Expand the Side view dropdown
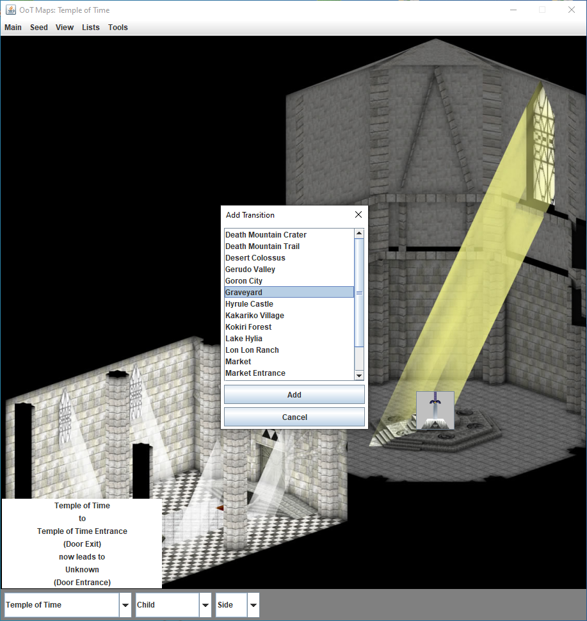Screen dimensions: 587x621 pos(253,605)
